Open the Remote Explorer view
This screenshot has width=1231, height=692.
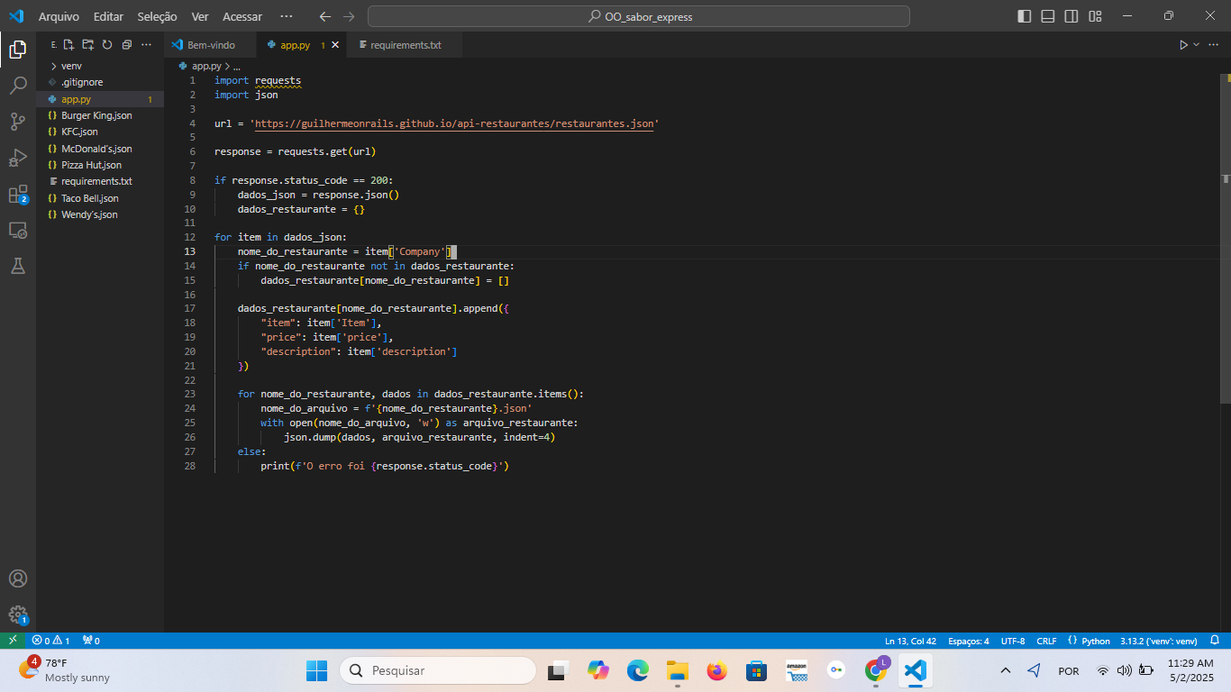[18, 230]
